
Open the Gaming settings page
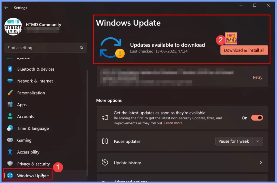pyautogui.click(x=24, y=140)
